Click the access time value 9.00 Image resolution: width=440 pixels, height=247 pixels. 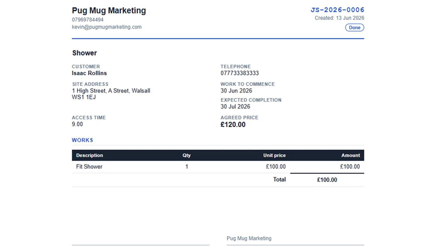[x=77, y=124]
